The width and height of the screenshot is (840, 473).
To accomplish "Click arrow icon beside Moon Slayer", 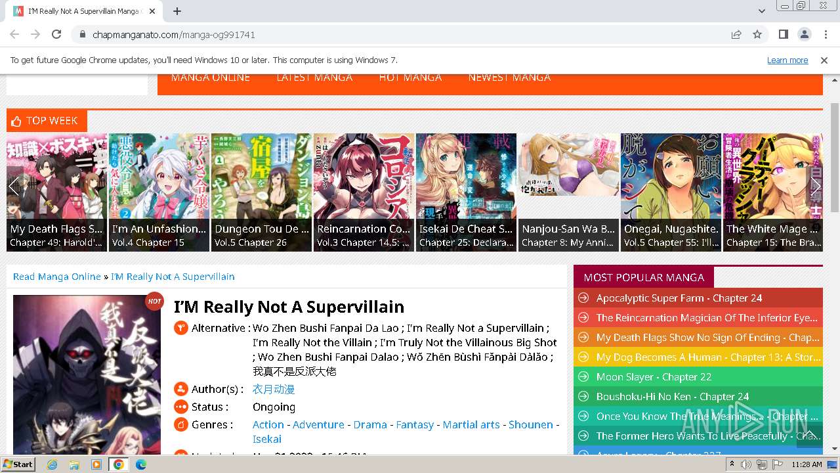I will [x=583, y=376].
